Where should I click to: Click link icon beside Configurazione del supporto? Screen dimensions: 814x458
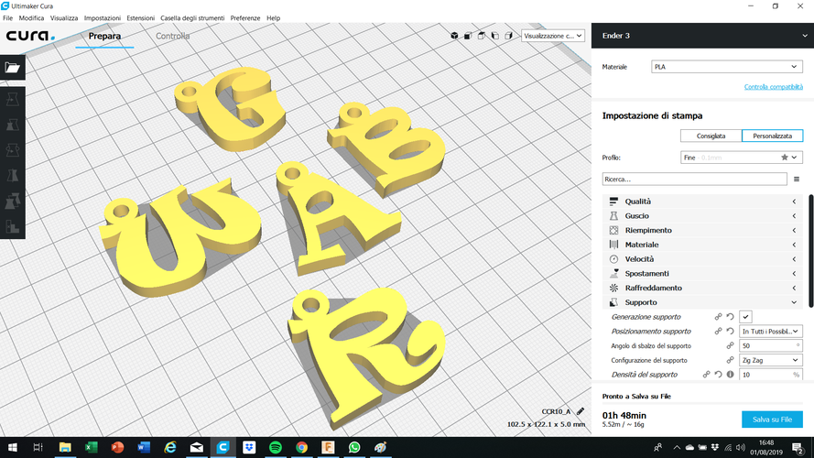(730, 360)
